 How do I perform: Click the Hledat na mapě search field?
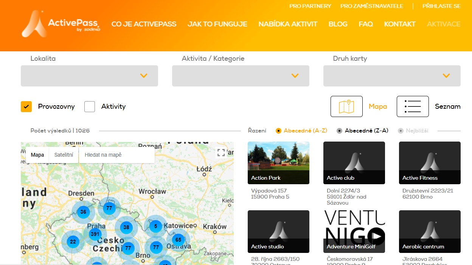coord(116,155)
